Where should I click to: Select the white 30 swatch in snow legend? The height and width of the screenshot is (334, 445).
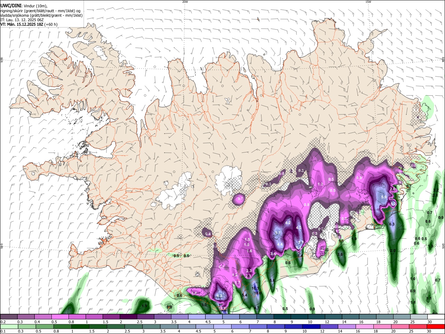click(436, 317)
